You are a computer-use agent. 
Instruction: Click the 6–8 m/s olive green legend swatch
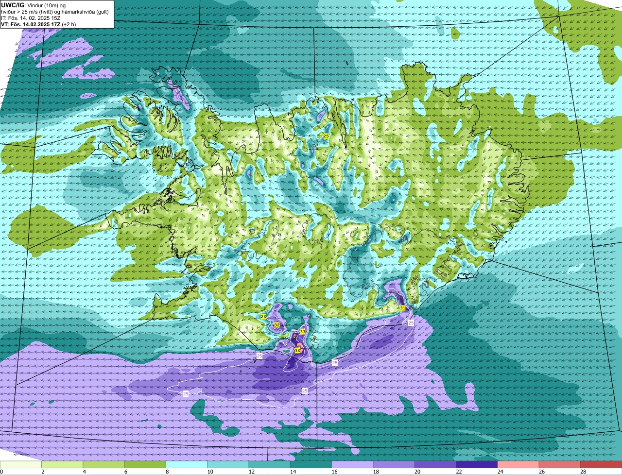click(145, 464)
